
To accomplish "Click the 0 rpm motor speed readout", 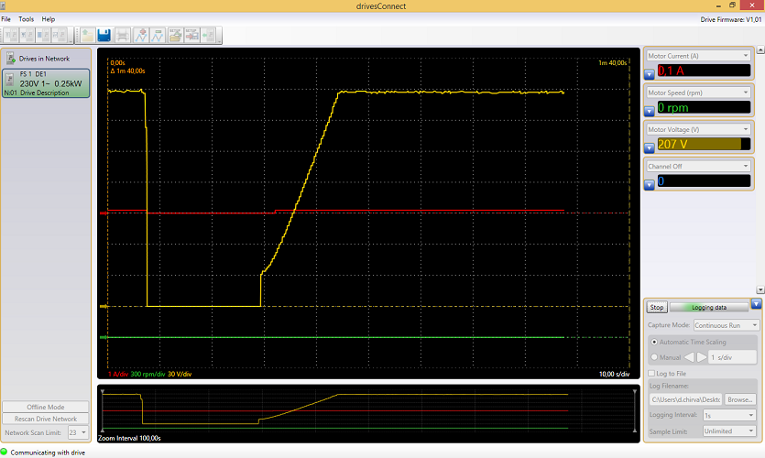I will (x=704, y=107).
